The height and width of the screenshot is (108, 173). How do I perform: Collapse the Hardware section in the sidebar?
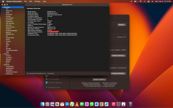tap(3, 7)
